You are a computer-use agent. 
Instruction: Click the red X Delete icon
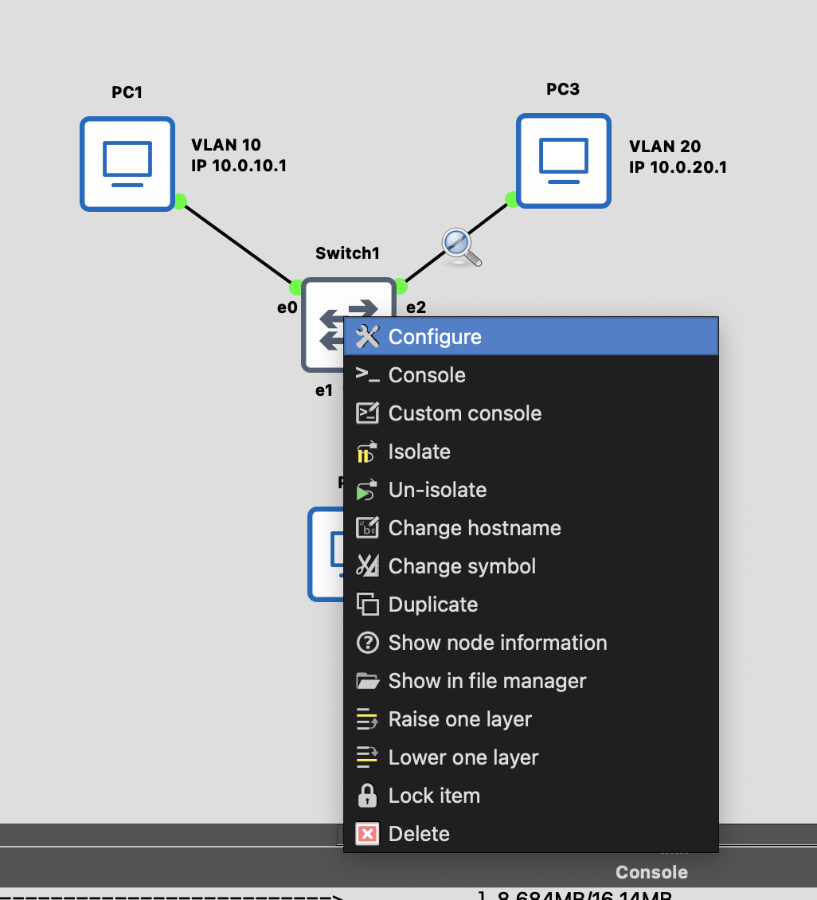(367, 834)
